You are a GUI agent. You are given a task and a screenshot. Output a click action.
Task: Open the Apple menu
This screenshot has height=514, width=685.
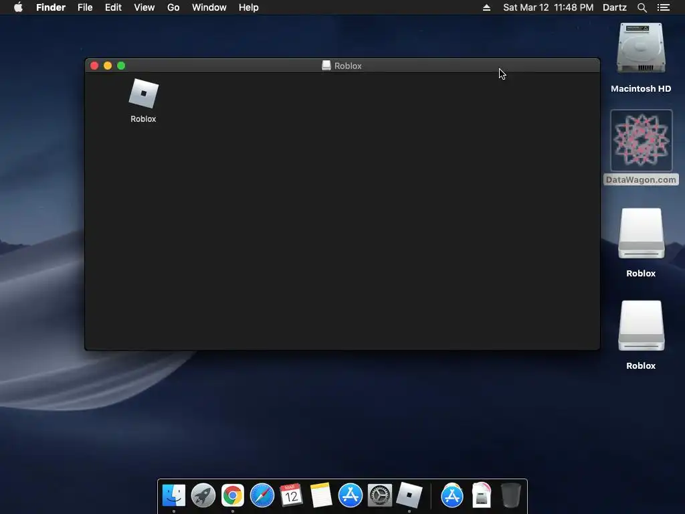click(x=18, y=7)
